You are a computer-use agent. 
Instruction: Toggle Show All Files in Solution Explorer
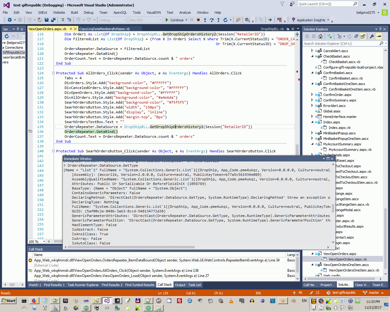click(x=363, y=36)
